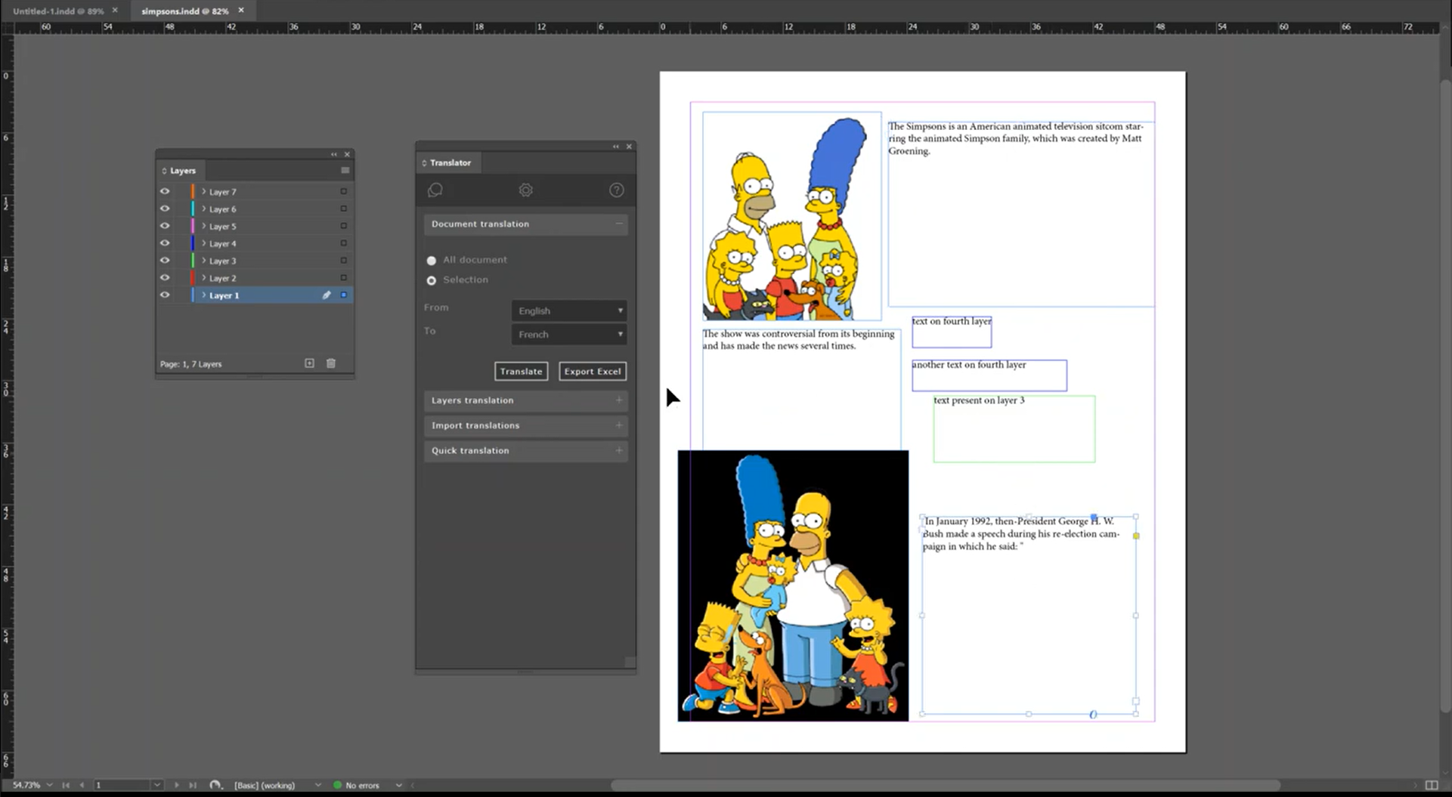Collapse the Translator panel using double arrows
1452x797 pixels.
616,147
